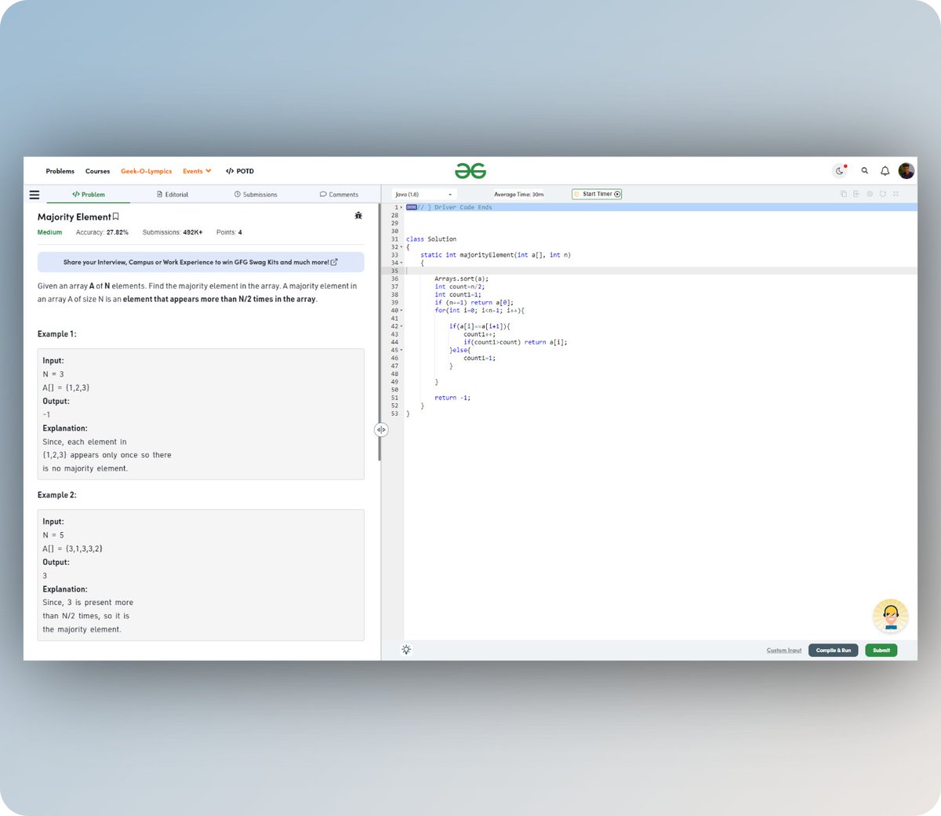Click the external link icon in banner

pyautogui.click(x=334, y=262)
